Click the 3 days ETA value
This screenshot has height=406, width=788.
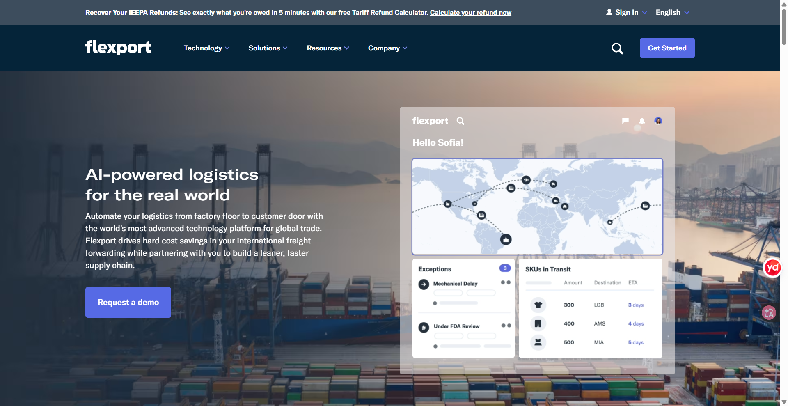[636, 305]
